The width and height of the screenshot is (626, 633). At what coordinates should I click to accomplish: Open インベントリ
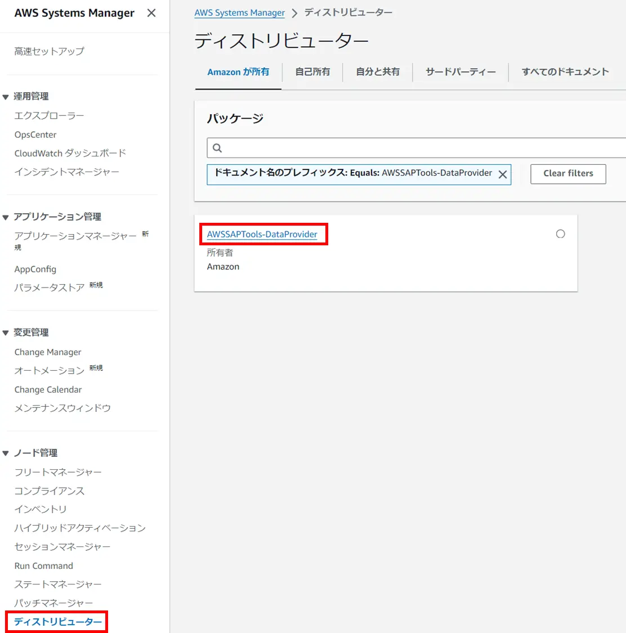click(x=41, y=509)
